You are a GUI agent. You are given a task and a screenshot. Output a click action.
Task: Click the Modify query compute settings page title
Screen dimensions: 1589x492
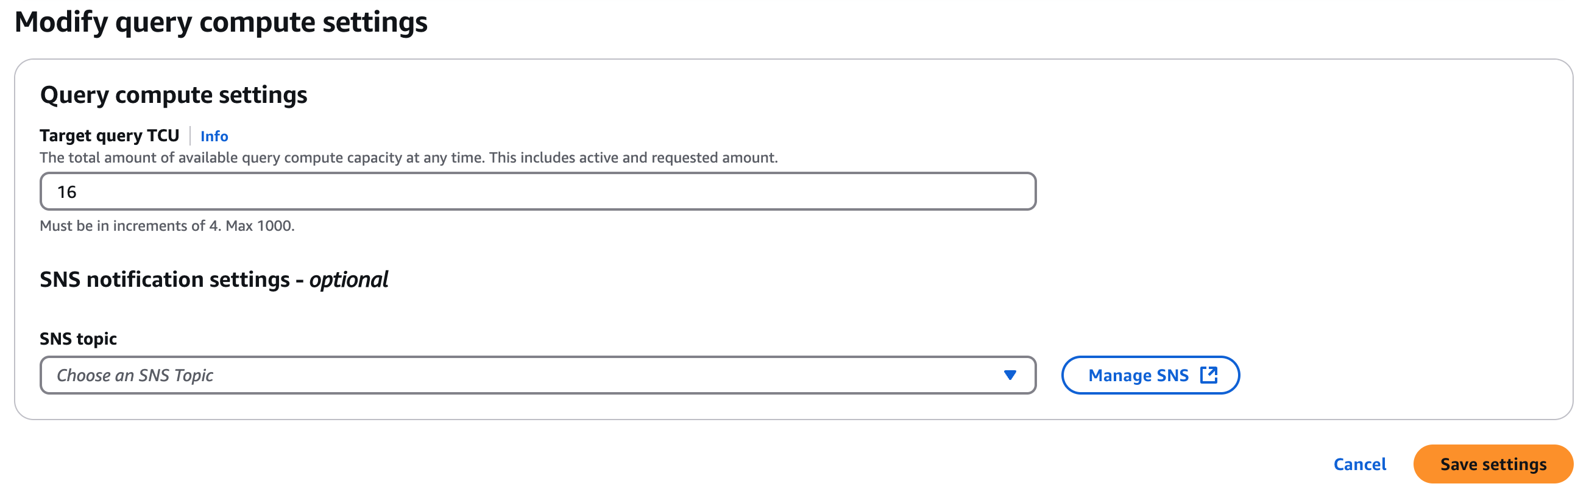coord(221,22)
